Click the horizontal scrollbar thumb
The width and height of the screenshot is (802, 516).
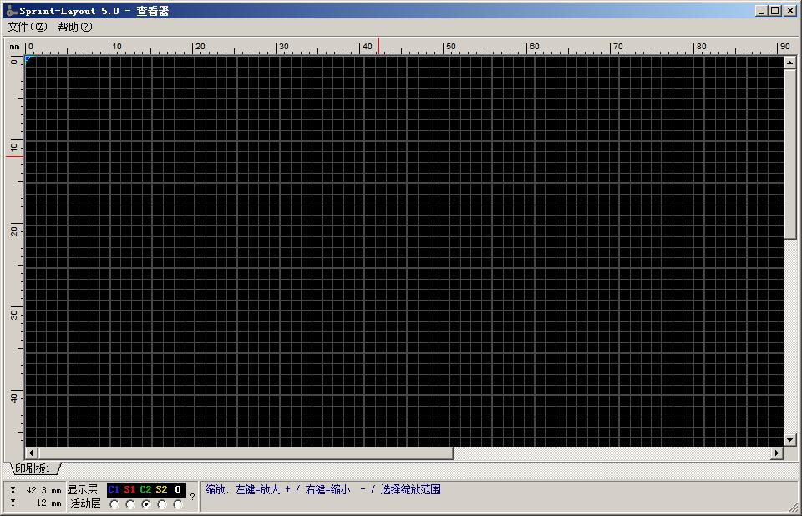(246, 453)
